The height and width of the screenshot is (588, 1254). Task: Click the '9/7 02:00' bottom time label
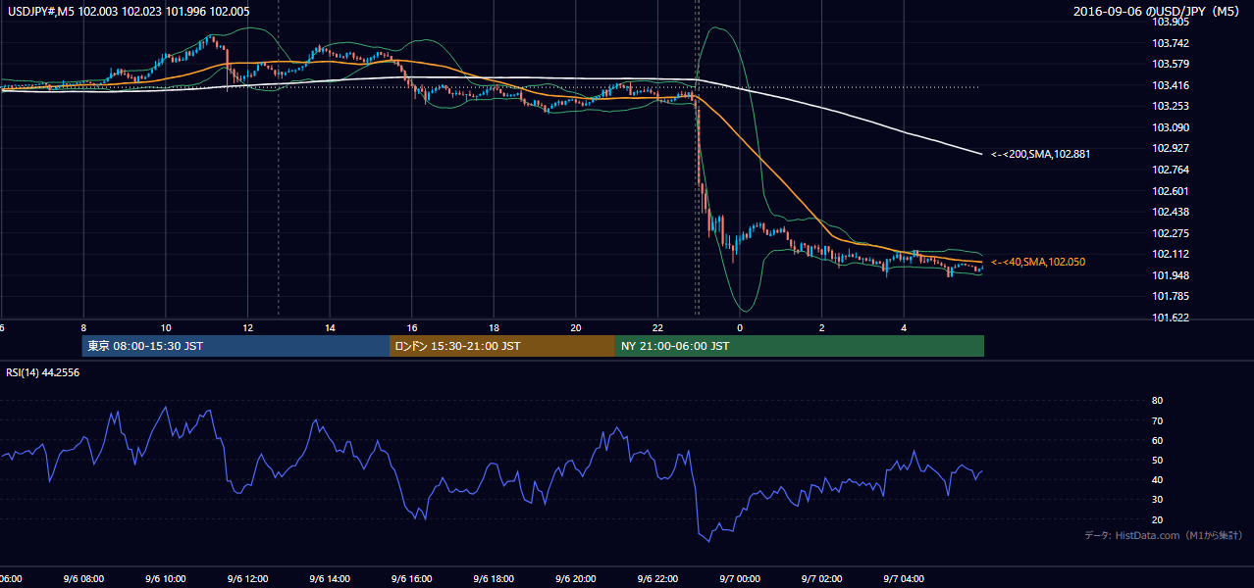click(821, 579)
